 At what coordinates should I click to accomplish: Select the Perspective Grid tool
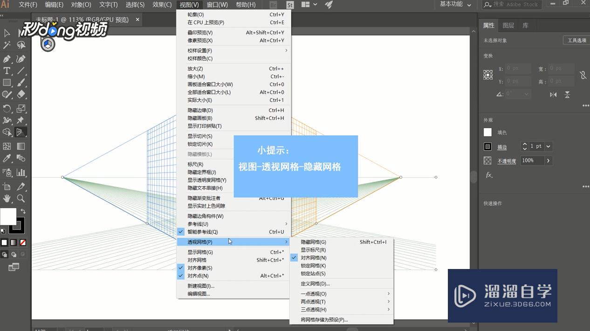pos(21,132)
